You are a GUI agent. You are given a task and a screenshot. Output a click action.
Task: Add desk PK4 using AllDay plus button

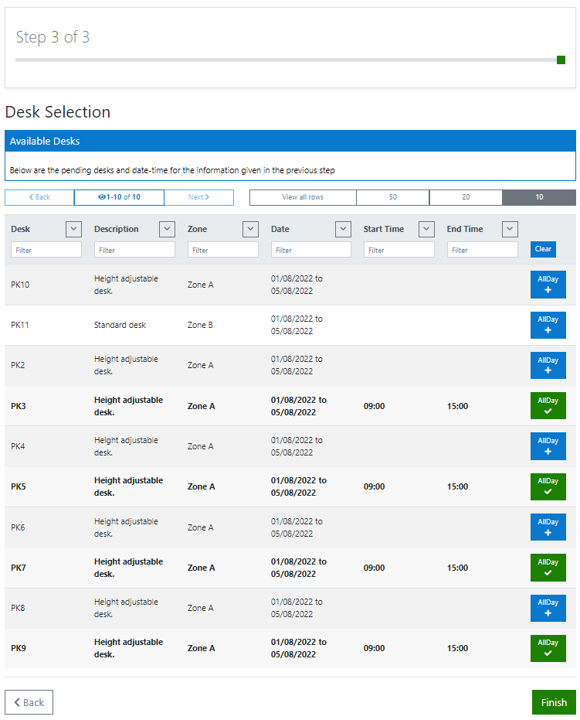click(548, 446)
